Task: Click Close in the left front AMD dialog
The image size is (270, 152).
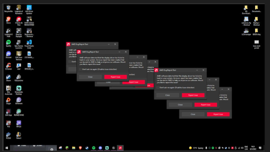Action: tap(90, 77)
